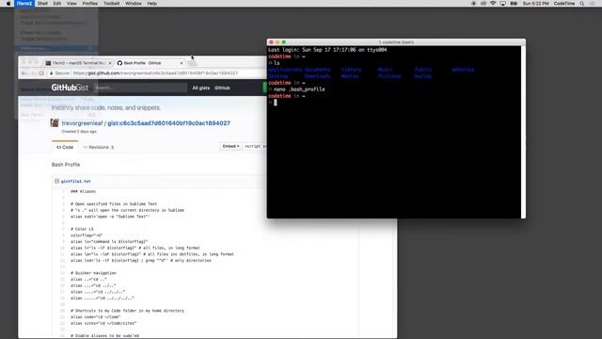
Task: Close the iTerm2 terminal window
Action: pos(271,41)
